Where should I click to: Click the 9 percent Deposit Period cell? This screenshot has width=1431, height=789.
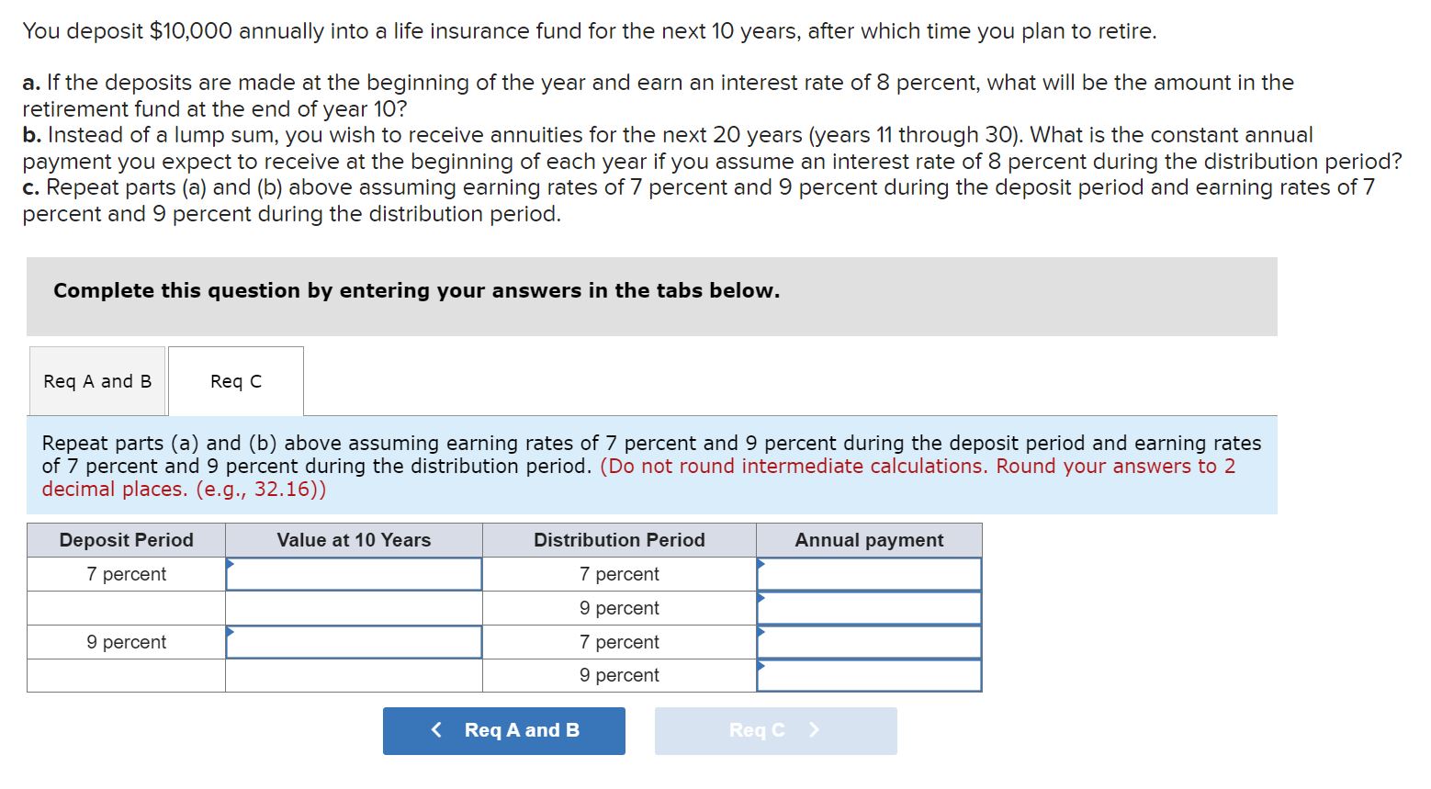pos(126,641)
